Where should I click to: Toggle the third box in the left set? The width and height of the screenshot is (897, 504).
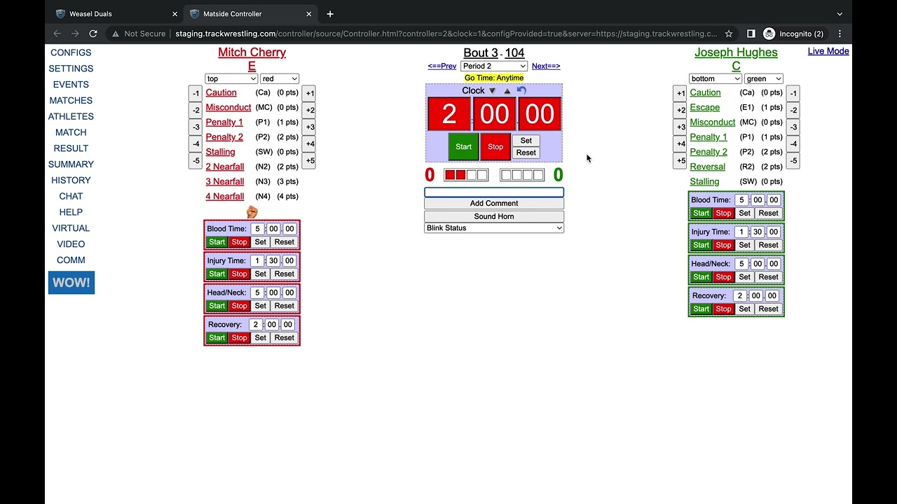point(472,175)
